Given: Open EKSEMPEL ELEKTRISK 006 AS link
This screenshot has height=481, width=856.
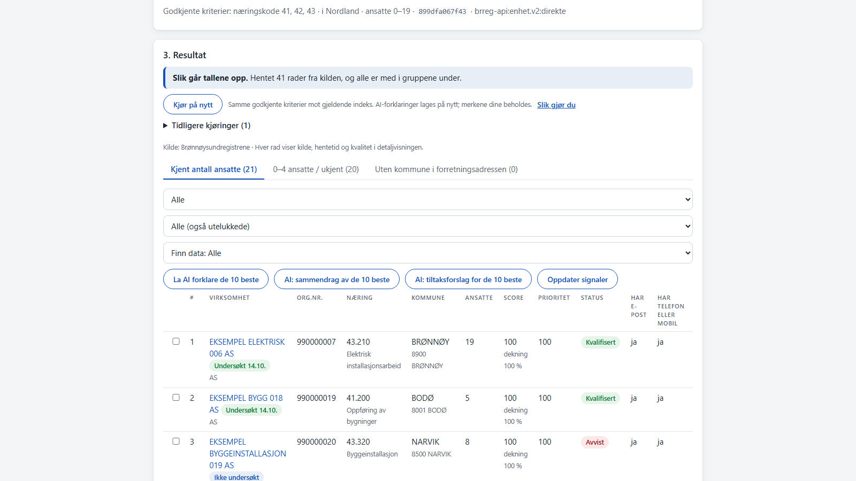Looking at the screenshot, I should (x=247, y=348).
